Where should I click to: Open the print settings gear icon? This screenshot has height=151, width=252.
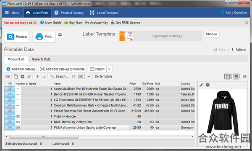click(x=60, y=35)
